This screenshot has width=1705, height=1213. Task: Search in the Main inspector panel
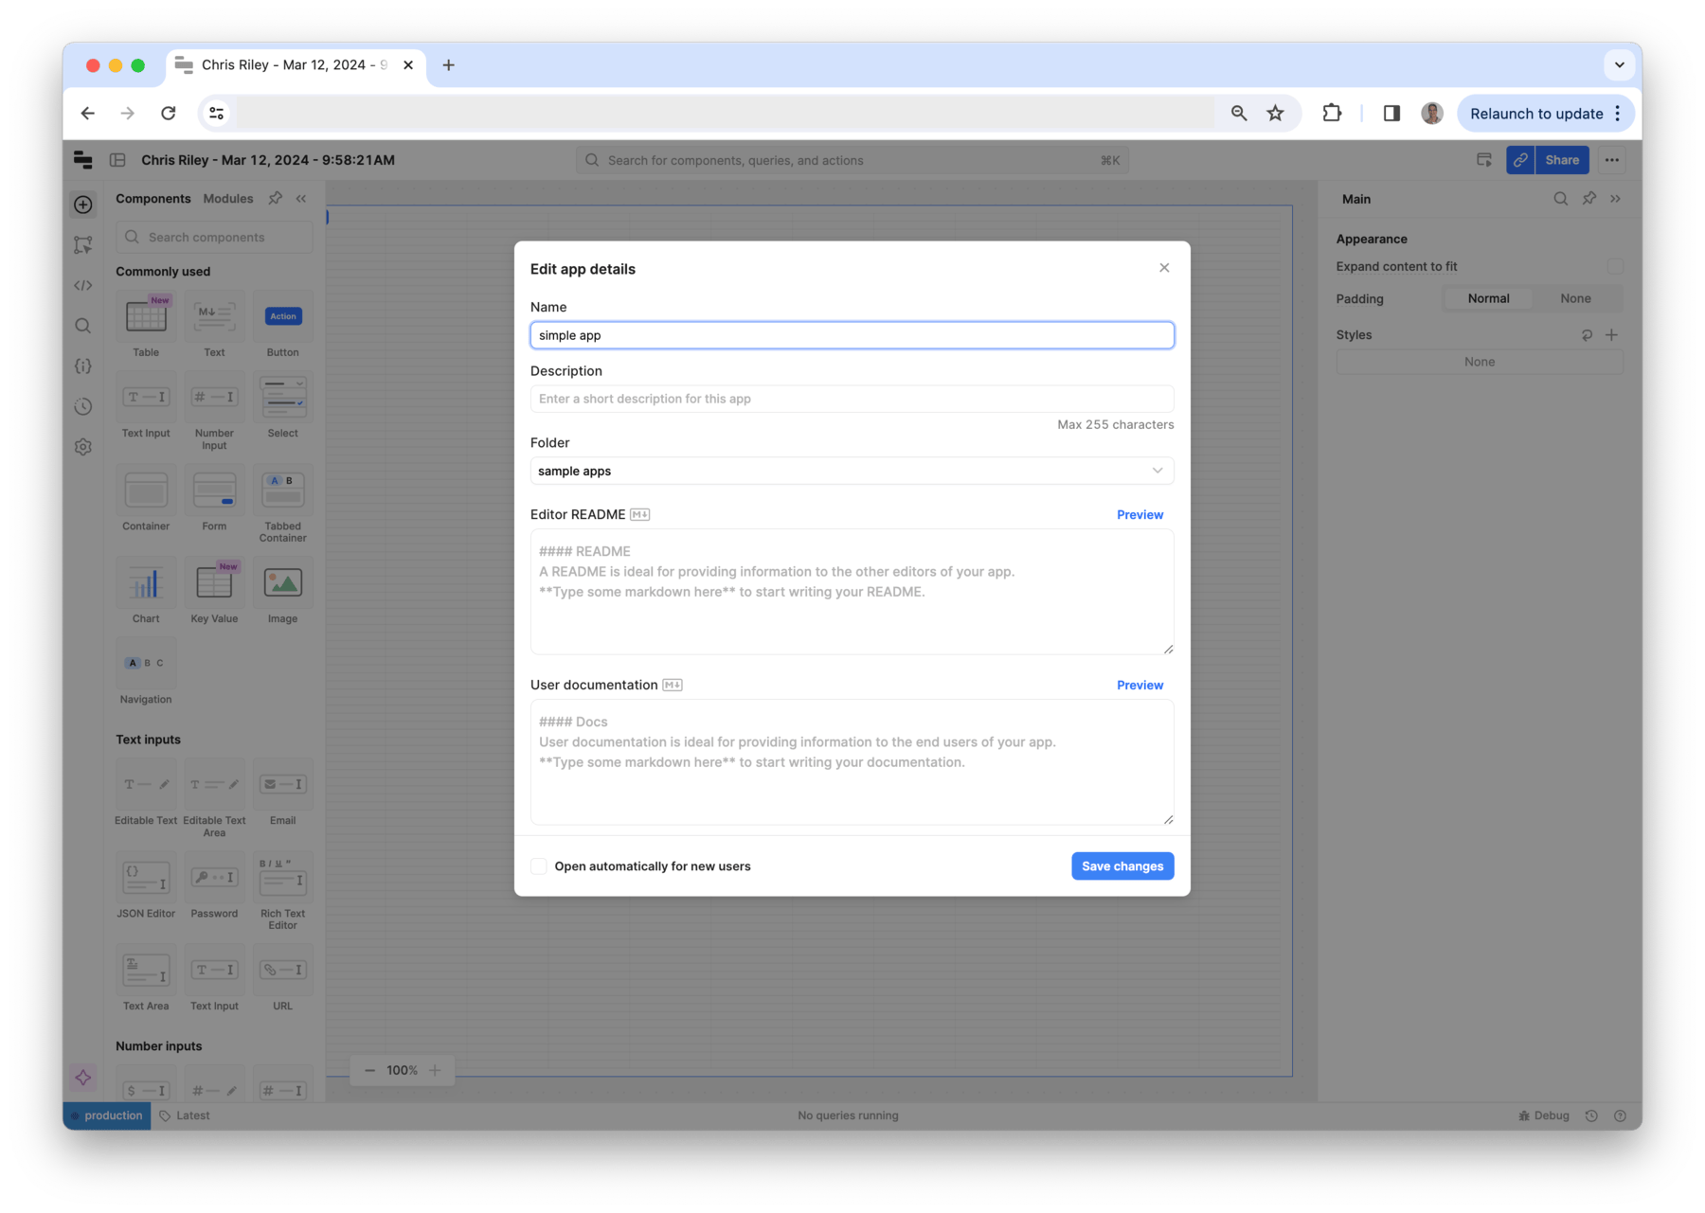(1560, 199)
